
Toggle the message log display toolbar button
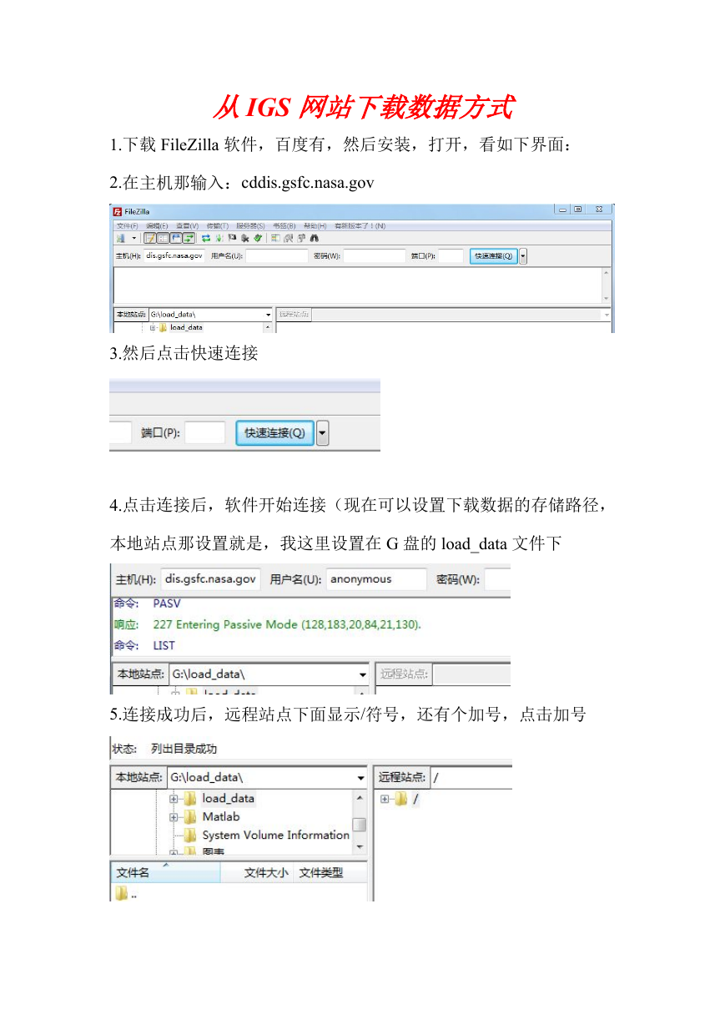click(150, 239)
